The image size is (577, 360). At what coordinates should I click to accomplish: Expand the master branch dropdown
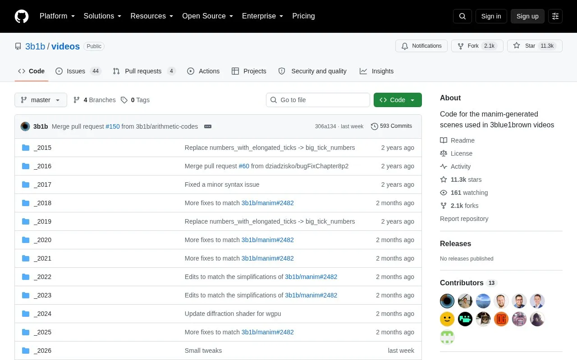point(41,100)
